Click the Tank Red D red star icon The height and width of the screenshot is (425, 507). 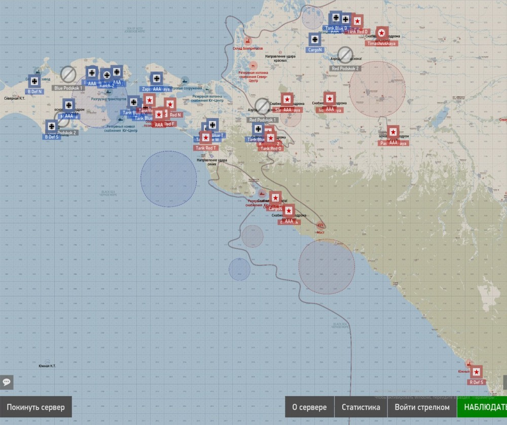coord(357,21)
